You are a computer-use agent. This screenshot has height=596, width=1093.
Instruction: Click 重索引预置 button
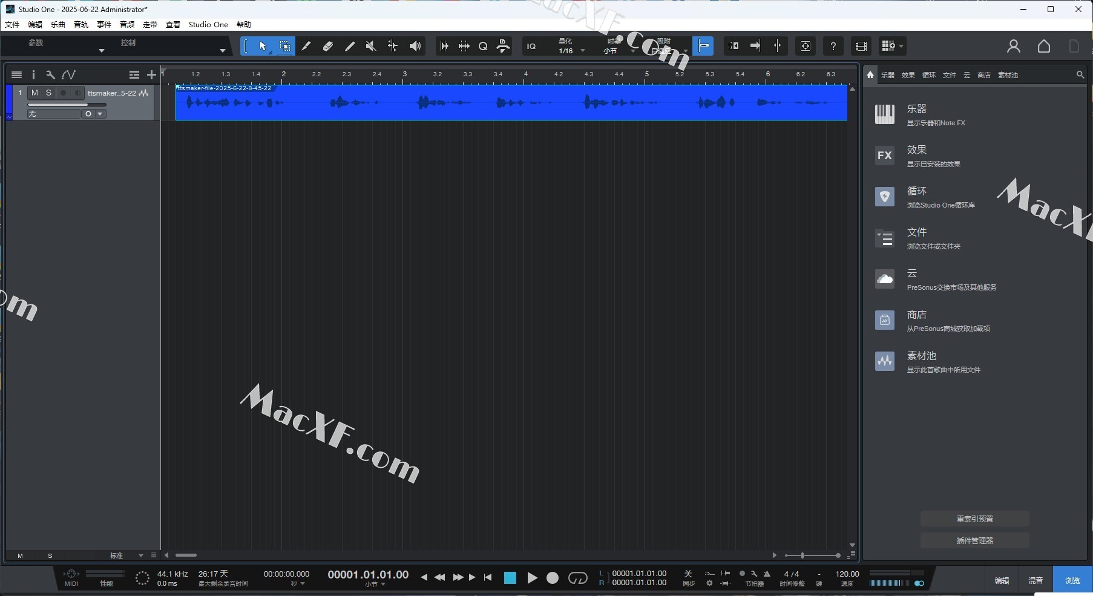tap(974, 519)
